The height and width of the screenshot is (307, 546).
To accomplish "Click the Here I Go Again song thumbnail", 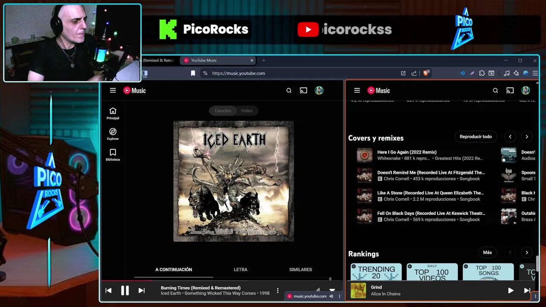I will point(364,155).
